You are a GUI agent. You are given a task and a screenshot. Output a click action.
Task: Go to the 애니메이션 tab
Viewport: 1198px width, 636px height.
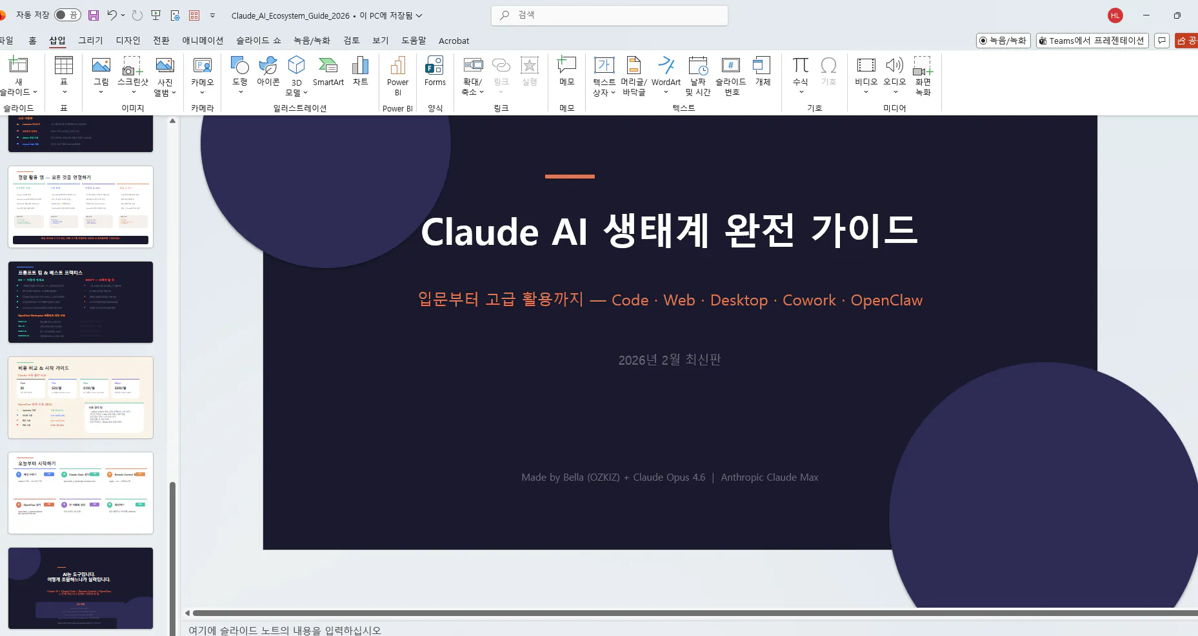click(203, 41)
